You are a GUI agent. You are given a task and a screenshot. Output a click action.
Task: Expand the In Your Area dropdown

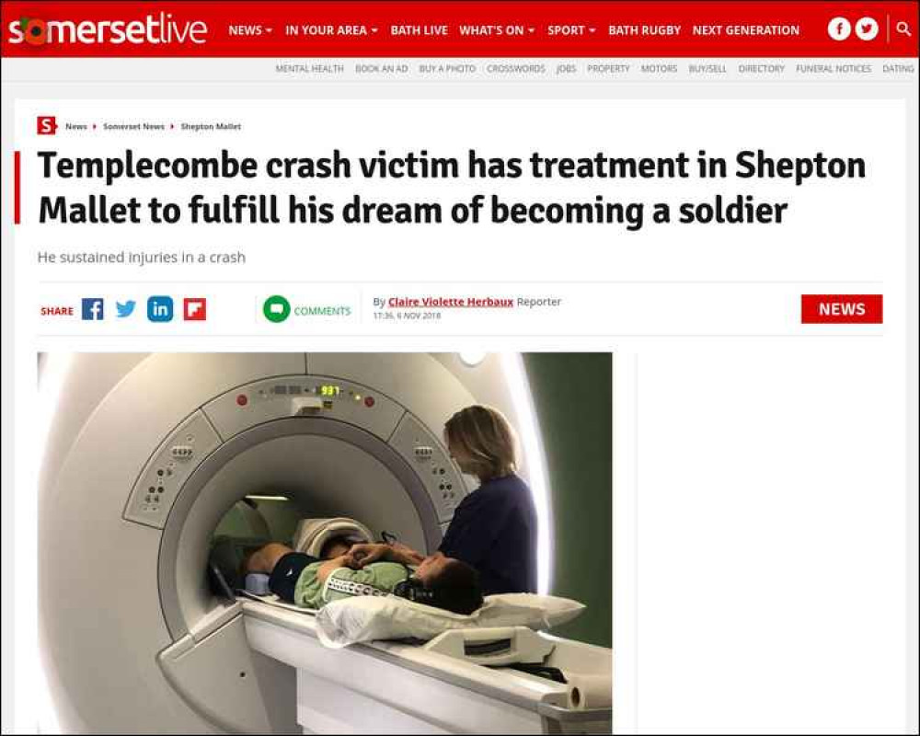click(331, 30)
